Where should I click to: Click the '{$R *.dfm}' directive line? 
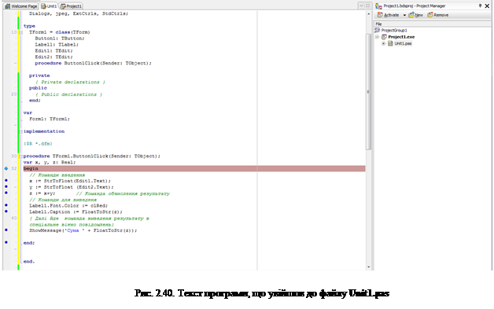[x=38, y=144]
